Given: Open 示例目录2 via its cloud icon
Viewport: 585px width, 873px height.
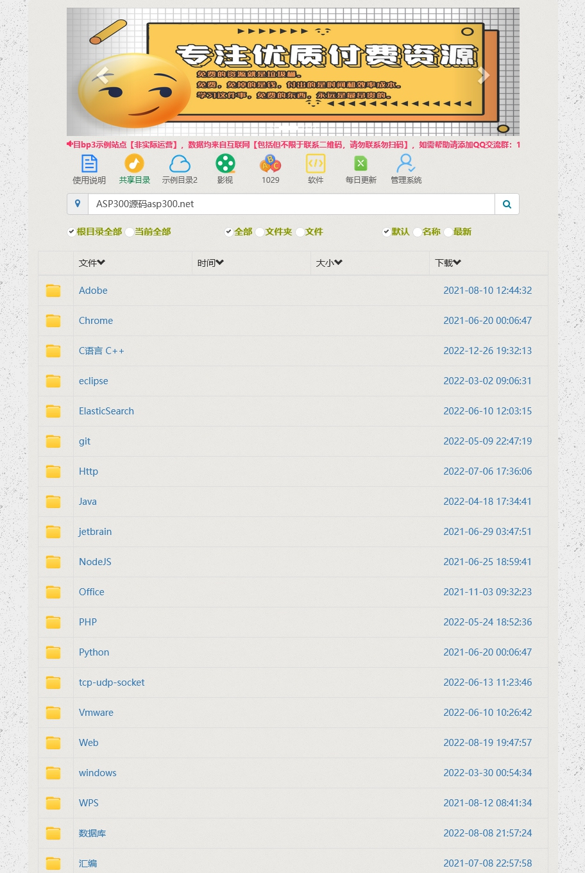Looking at the screenshot, I should (x=180, y=164).
